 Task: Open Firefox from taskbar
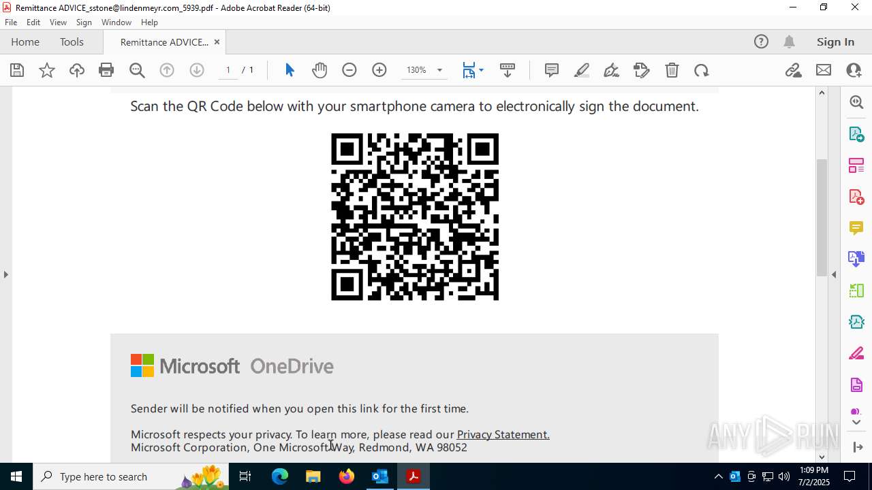pyautogui.click(x=347, y=476)
